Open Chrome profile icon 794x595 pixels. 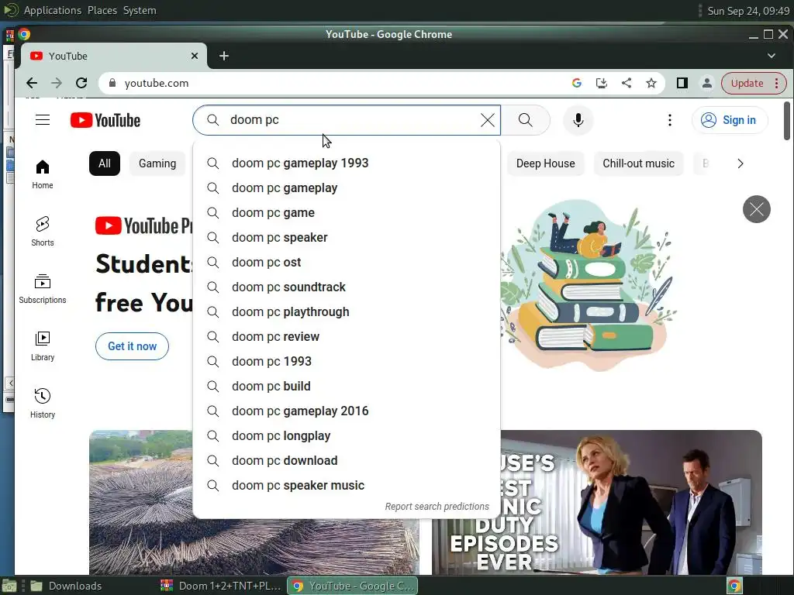click(707, 83)
